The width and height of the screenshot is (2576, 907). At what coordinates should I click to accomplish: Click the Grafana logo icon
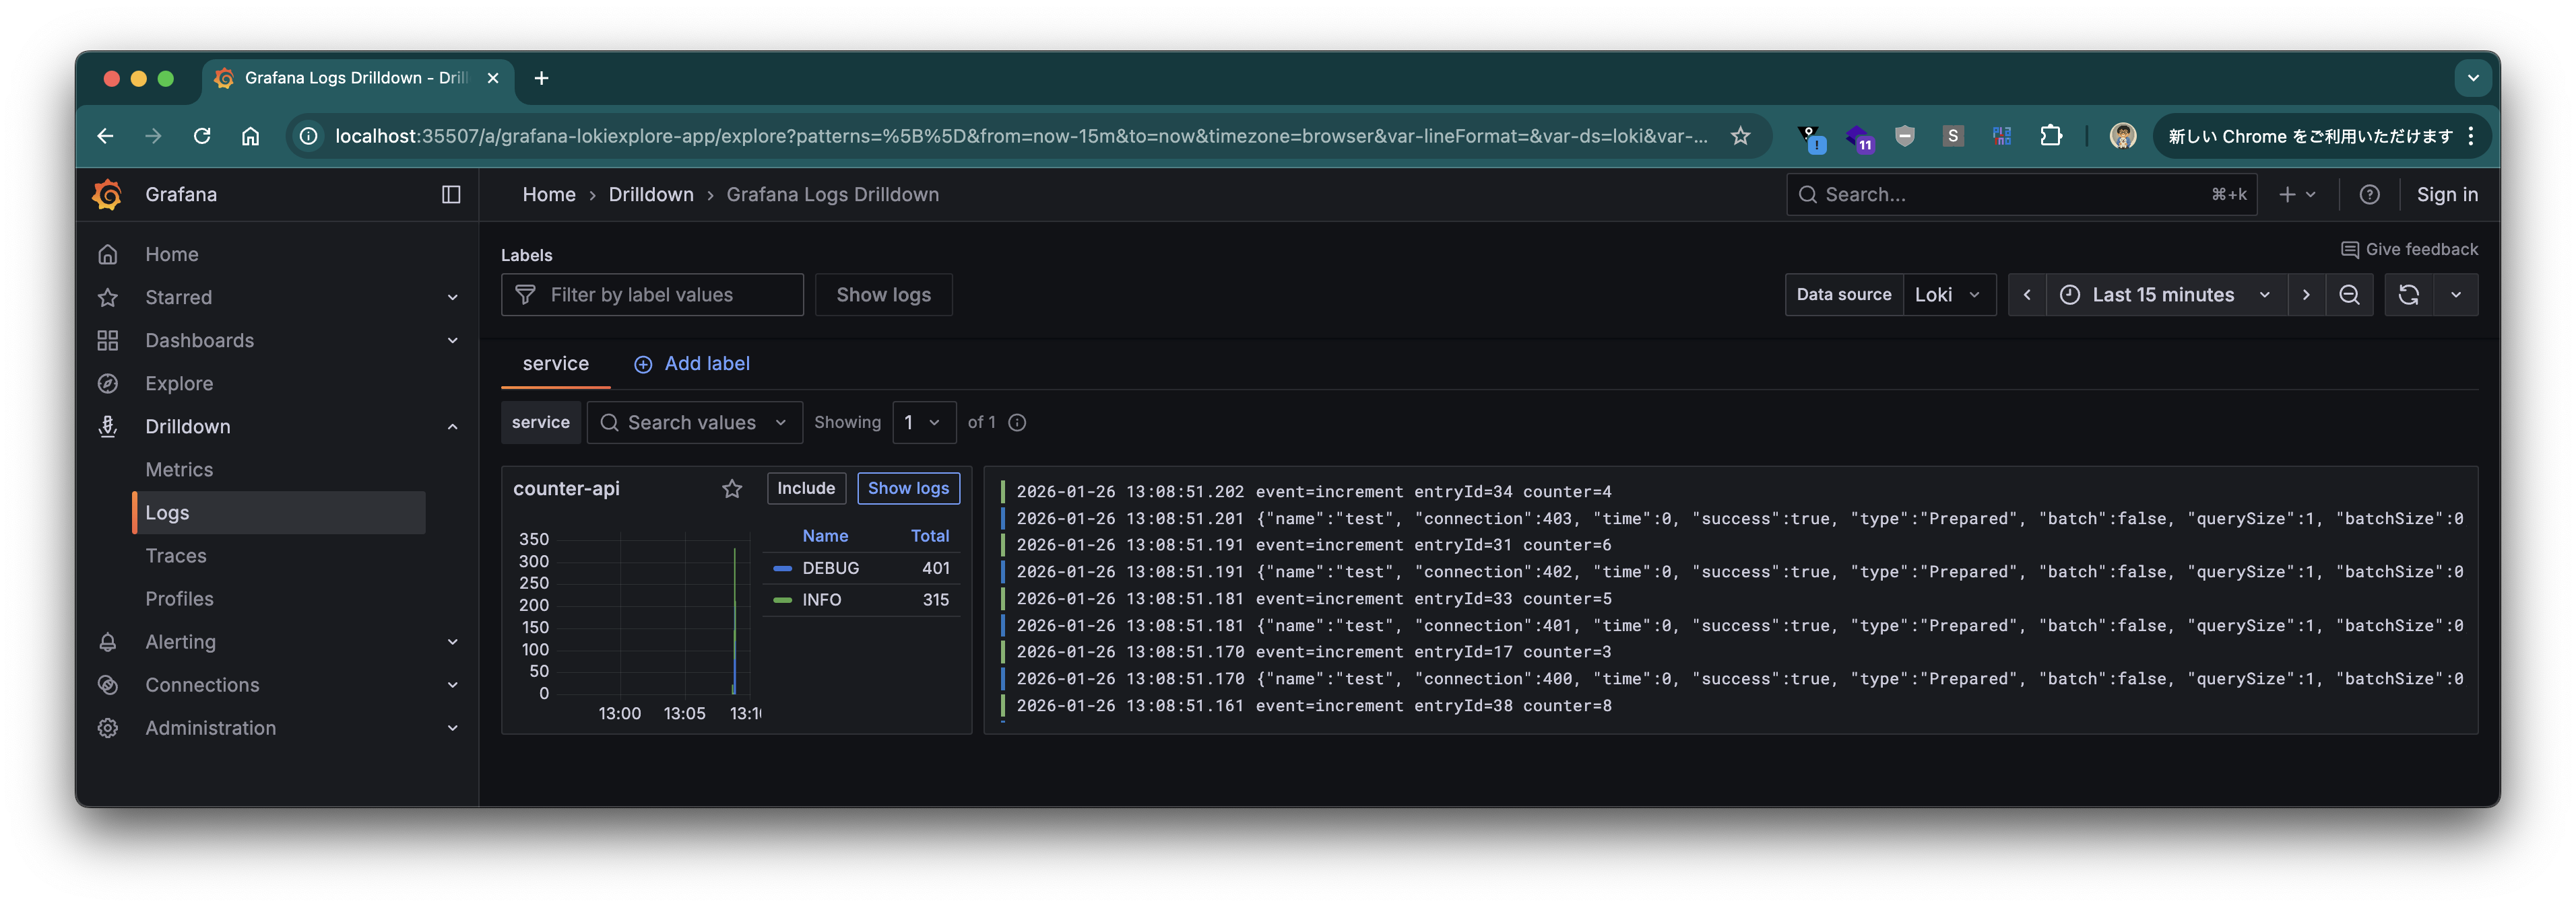[107, 194]
